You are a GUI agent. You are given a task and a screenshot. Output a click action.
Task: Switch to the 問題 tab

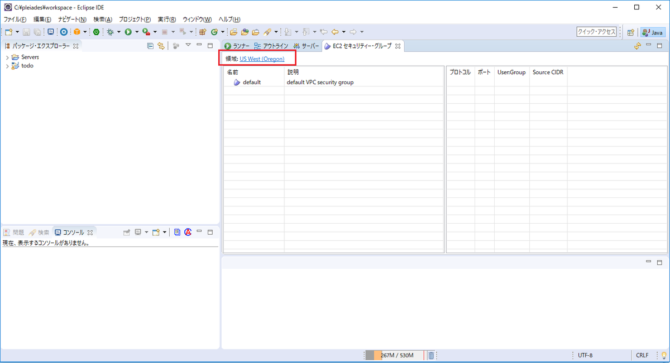click(13, 232)
